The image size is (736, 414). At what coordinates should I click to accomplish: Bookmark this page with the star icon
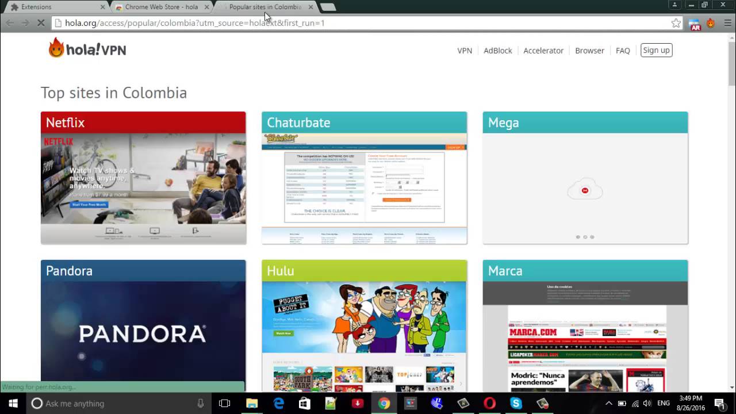[676, 23]
